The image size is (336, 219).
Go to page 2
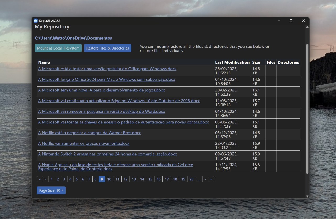coord(58,179)
